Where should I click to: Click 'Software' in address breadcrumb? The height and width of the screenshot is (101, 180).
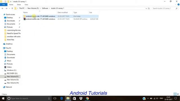(x=45, y=8)
